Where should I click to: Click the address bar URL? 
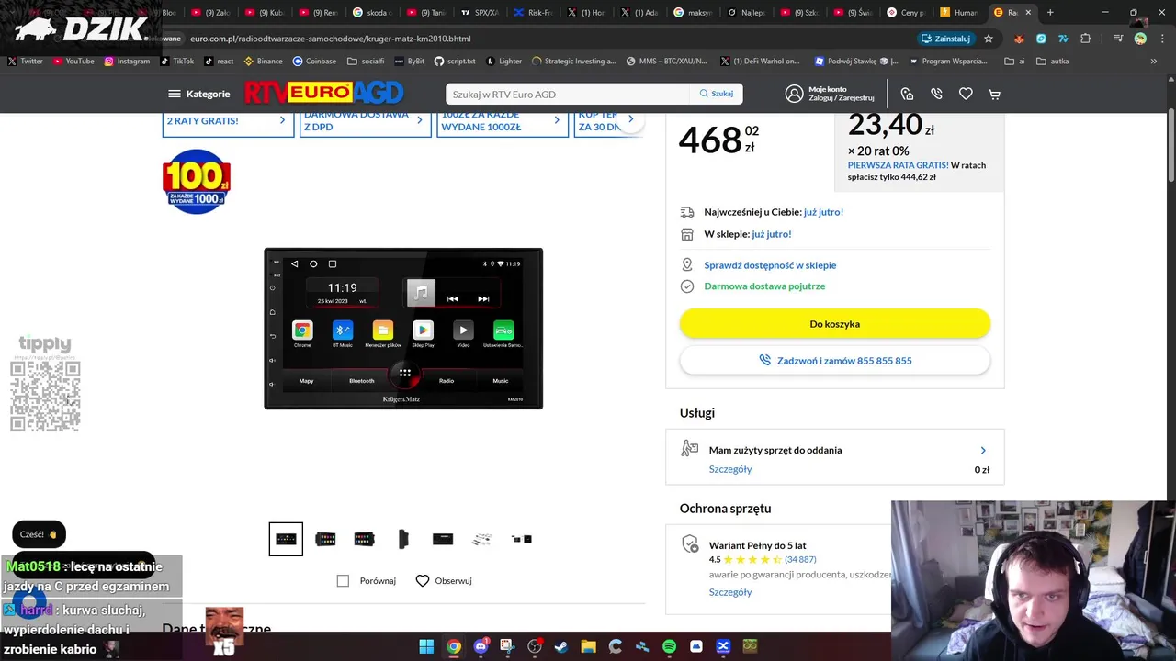click(x=331, y=39)
